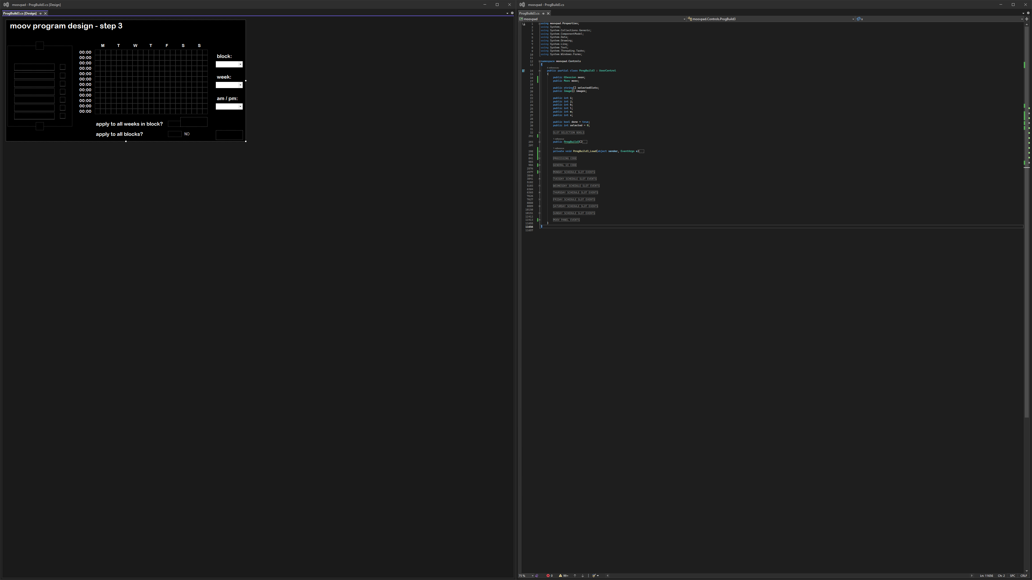The height and width of the screenshot is (580, 1032).
Task: Click the warnings 99+ indicator
Action: pyautogui.click(x=563, y=576)
